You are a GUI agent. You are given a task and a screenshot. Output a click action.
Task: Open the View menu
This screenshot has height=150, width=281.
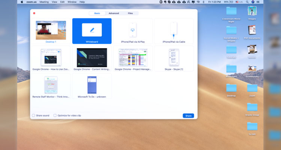(x=54, y=2)
